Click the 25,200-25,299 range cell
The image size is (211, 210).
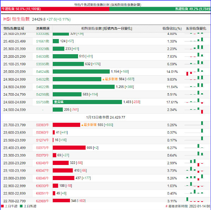[x=14, y=57]
